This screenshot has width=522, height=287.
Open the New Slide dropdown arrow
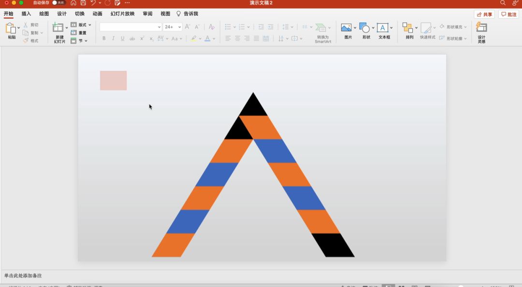click(x=67, y=27)
